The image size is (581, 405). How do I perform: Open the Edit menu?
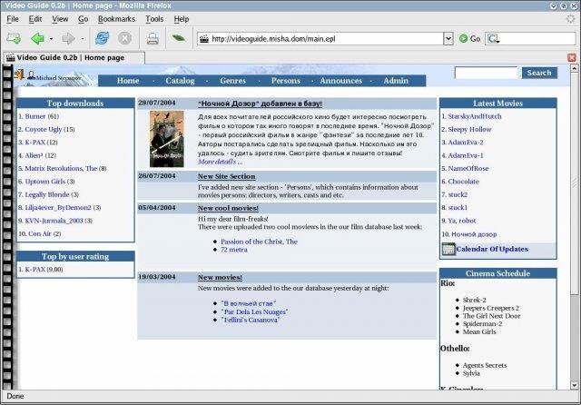[35, 19]
